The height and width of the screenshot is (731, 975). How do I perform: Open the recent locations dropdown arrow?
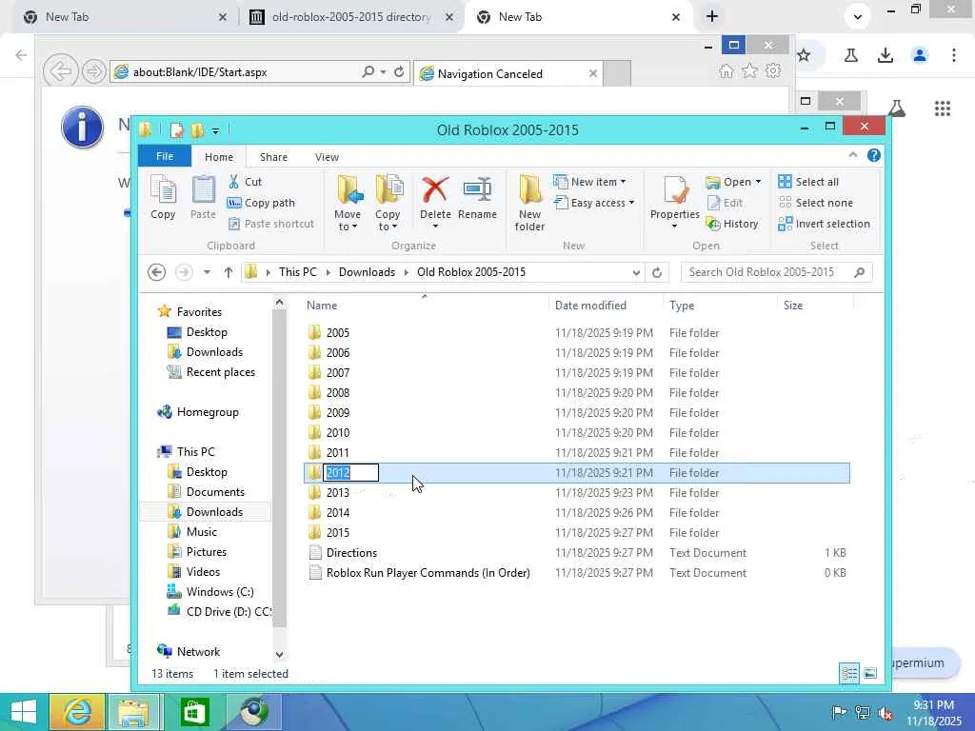(x=207, y=272)
